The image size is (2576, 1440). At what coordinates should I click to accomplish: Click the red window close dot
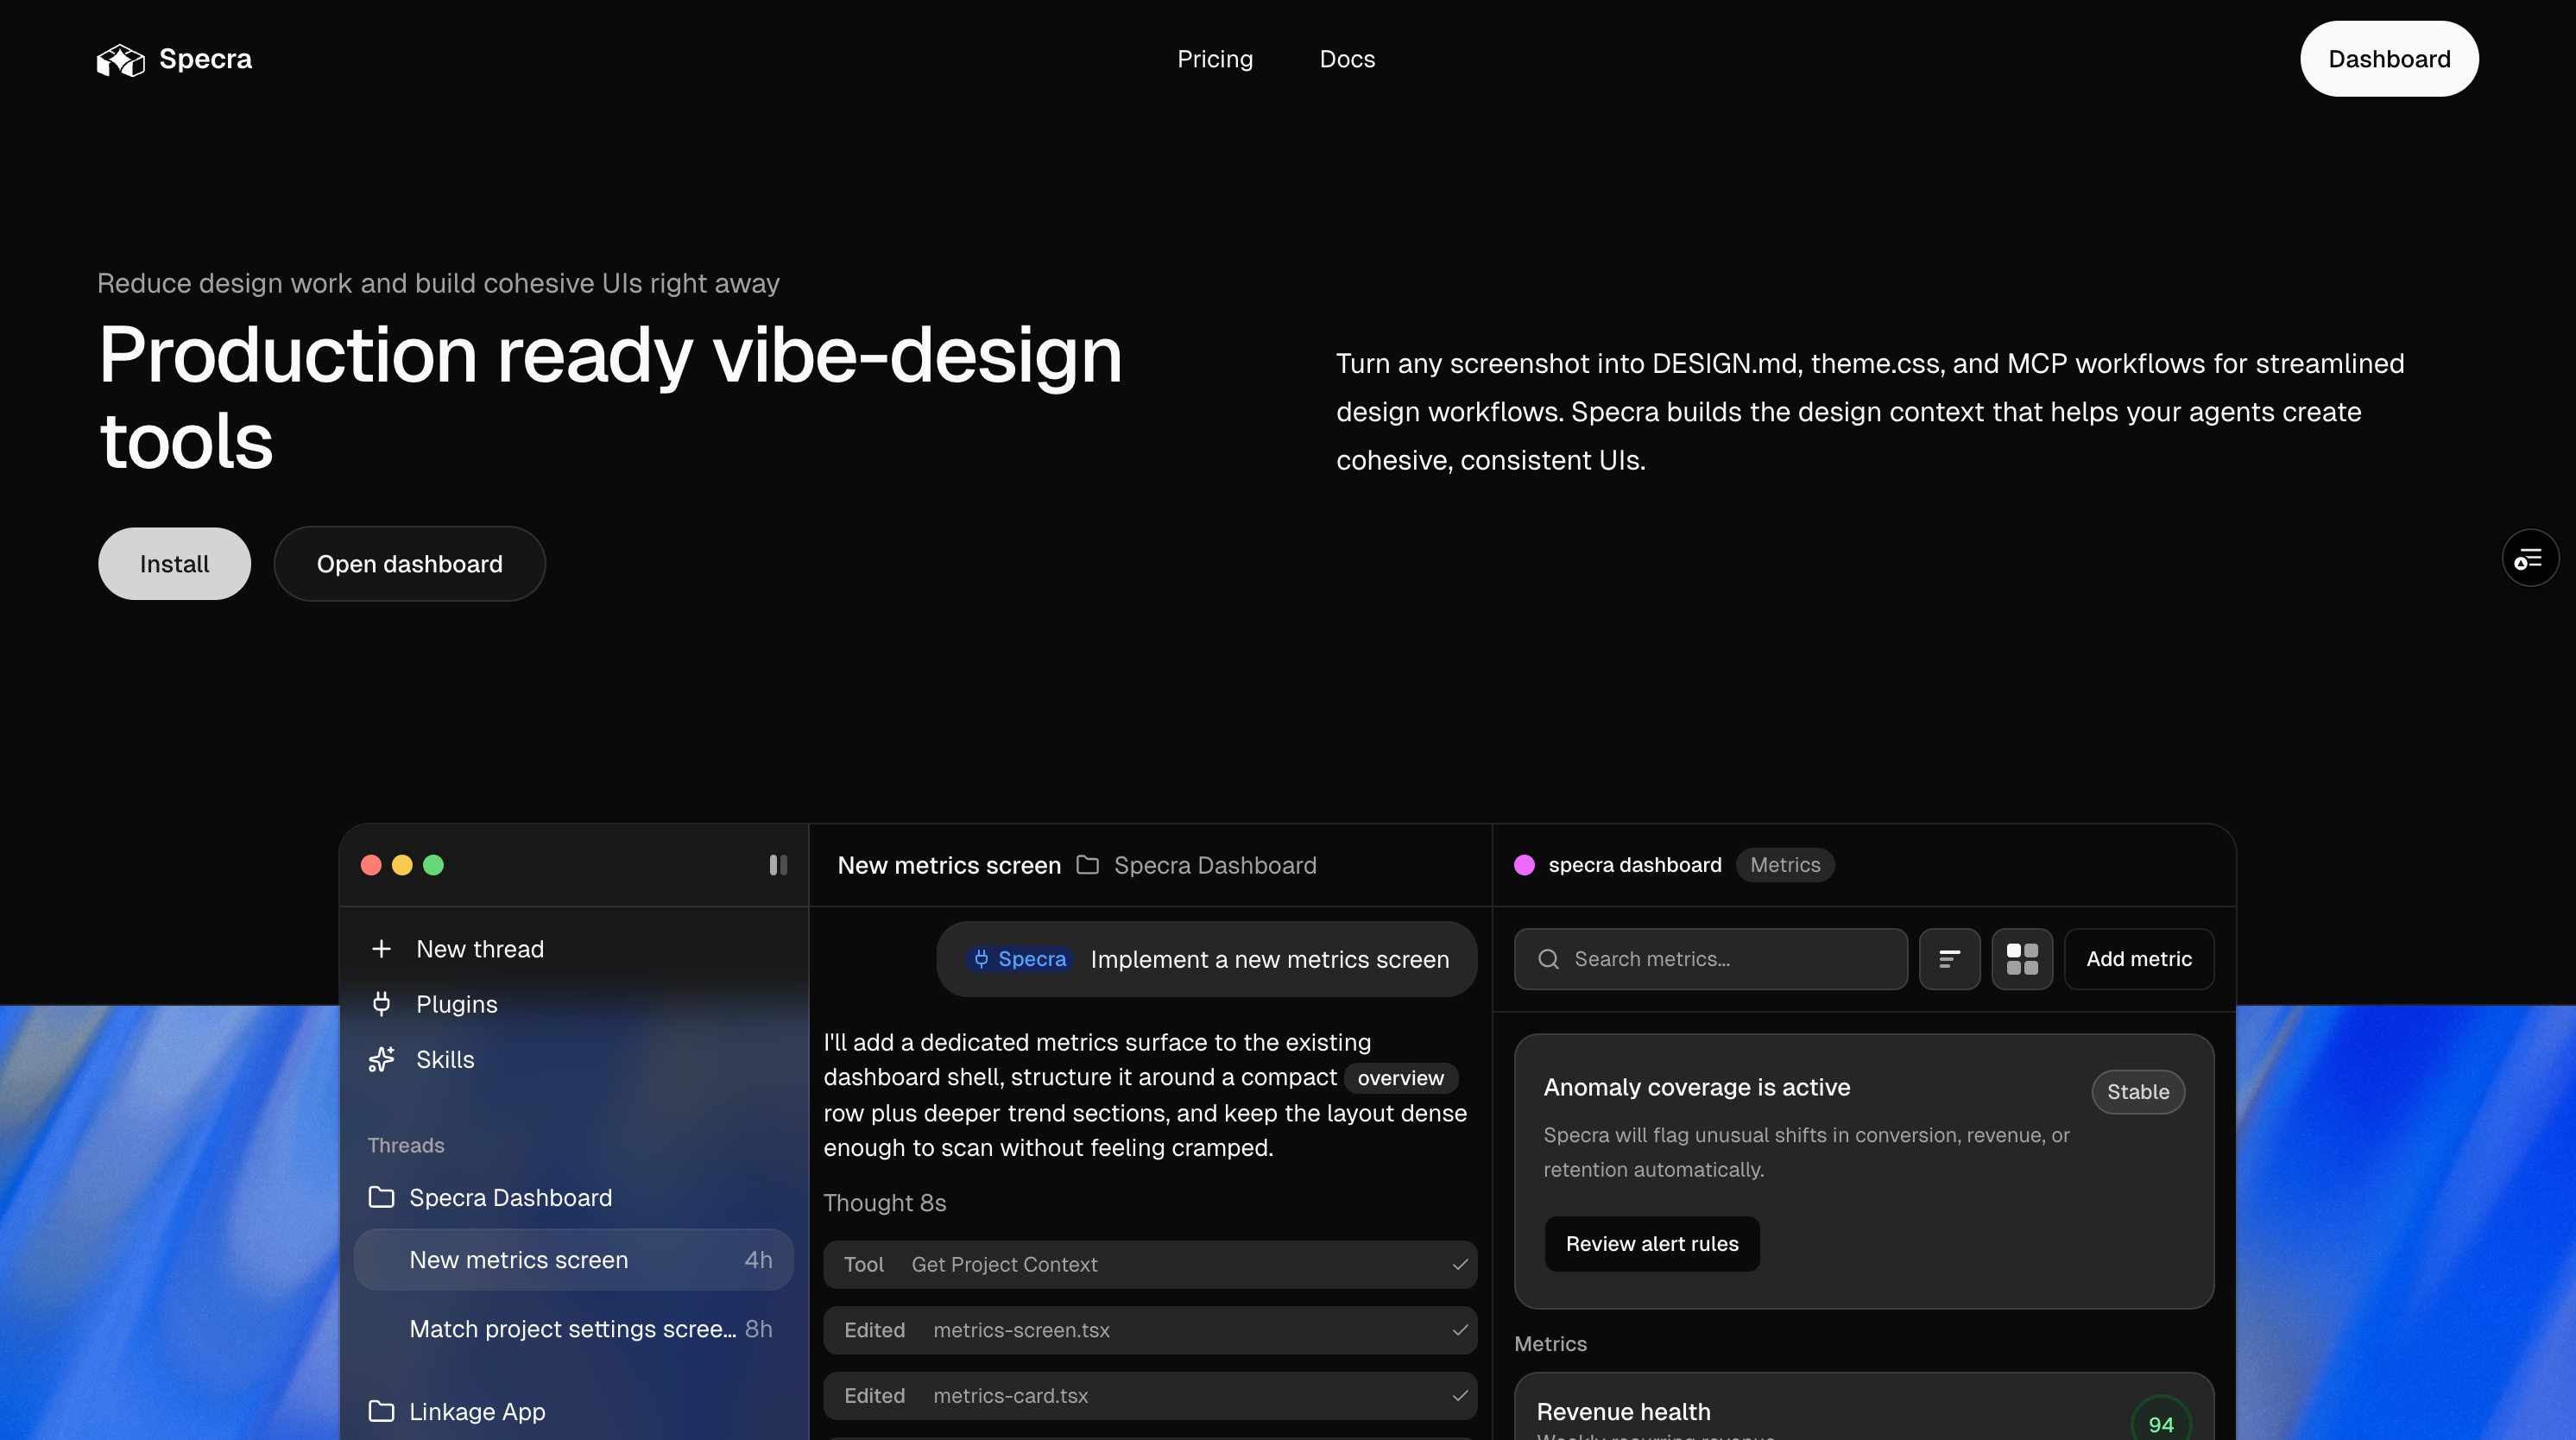pyautogui.click(x=371, y=865)
